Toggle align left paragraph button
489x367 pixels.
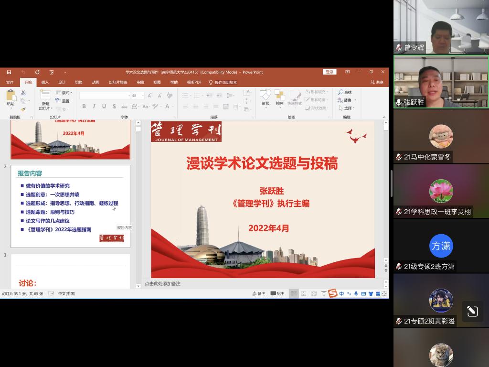pos(186,107)
